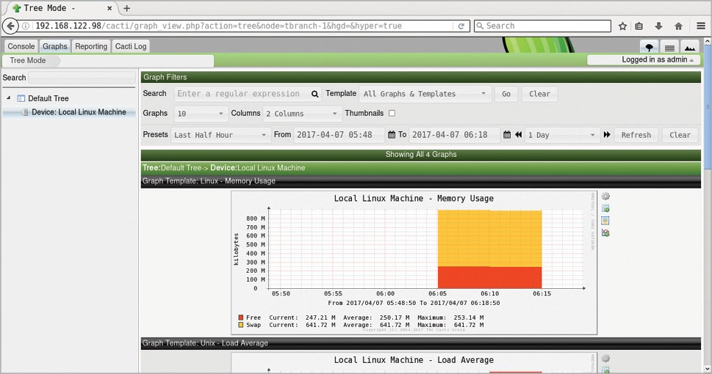The width and height of the screenshot is (712, 374).
Task: Click Graph Filters panel header
Action: [x=421, y=77]
